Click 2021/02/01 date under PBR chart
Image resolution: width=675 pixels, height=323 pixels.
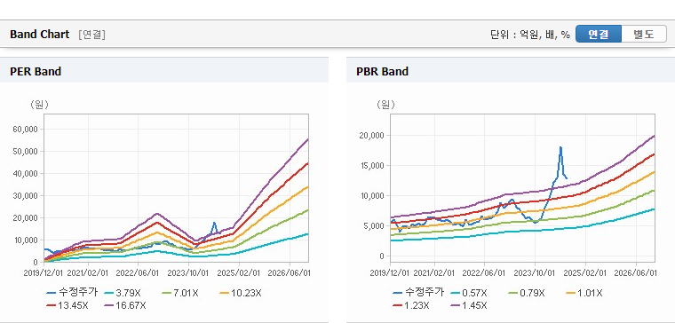coord(434,273)
